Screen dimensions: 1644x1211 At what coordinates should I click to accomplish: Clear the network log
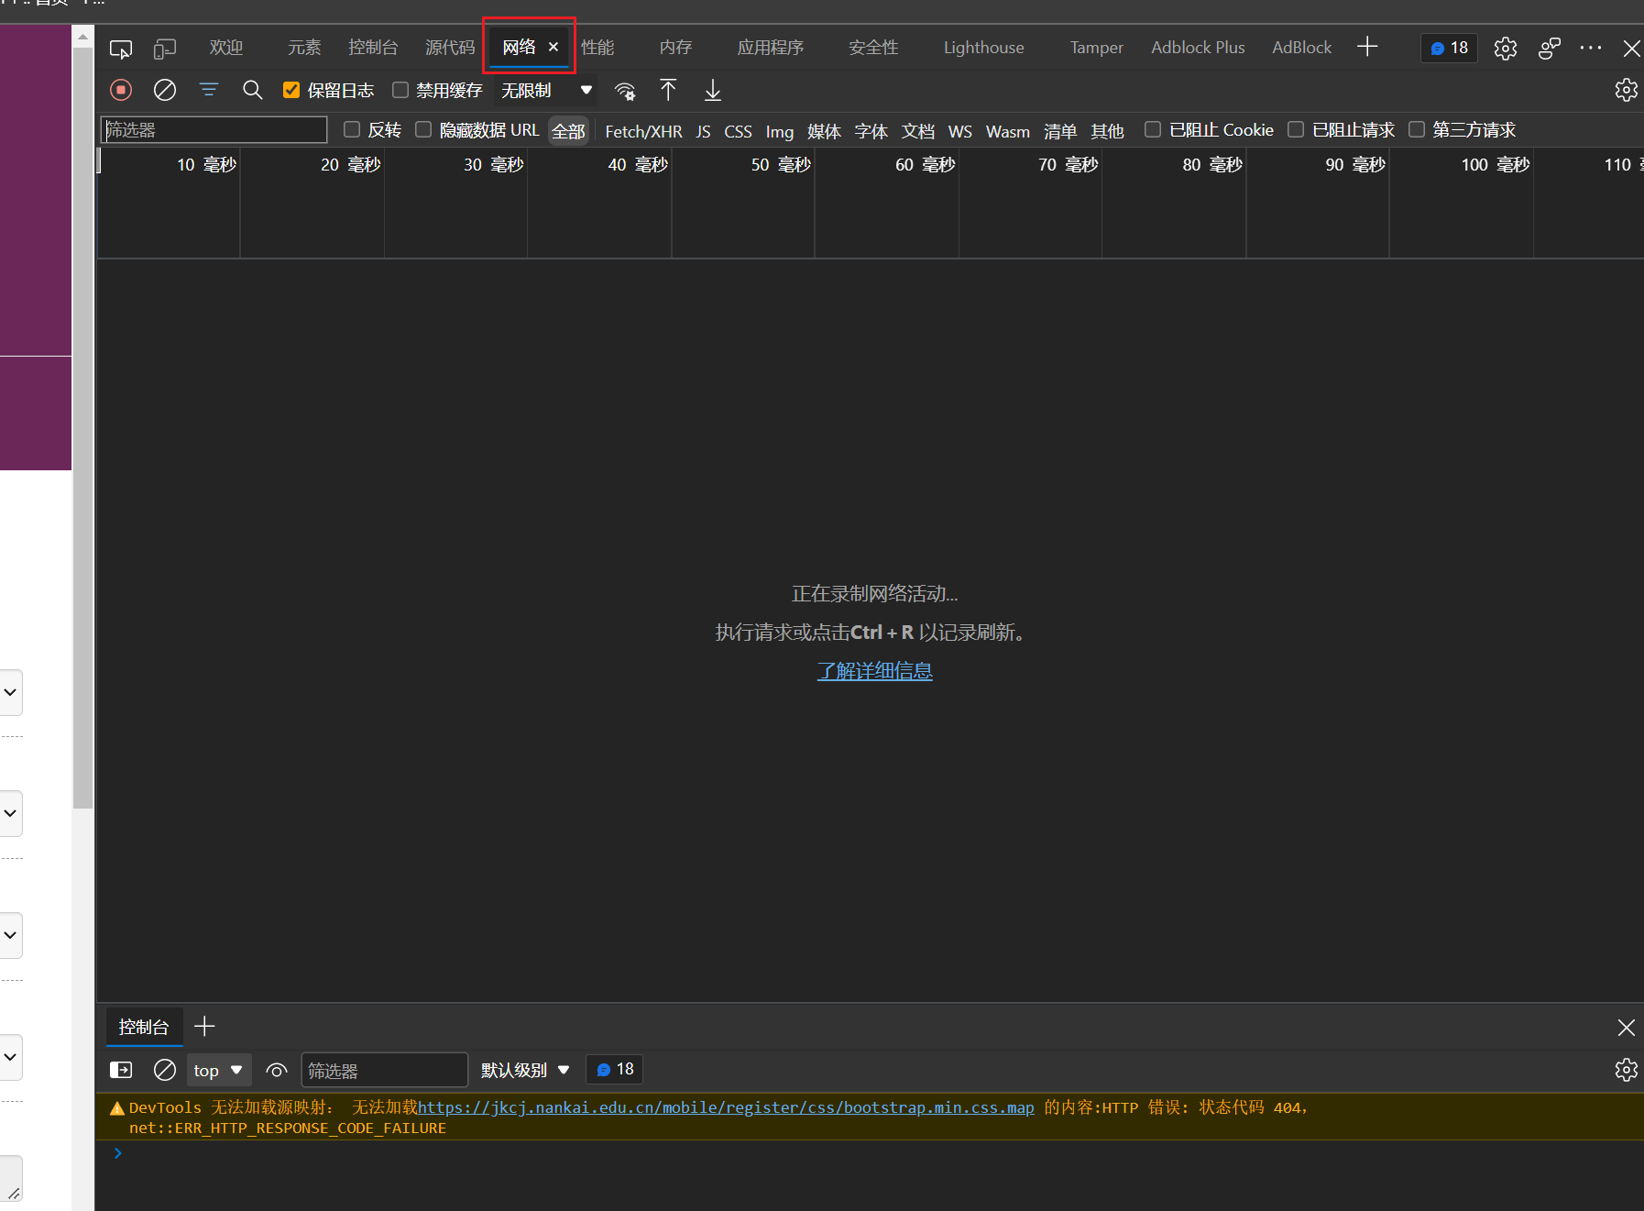[x=165, y=90]
